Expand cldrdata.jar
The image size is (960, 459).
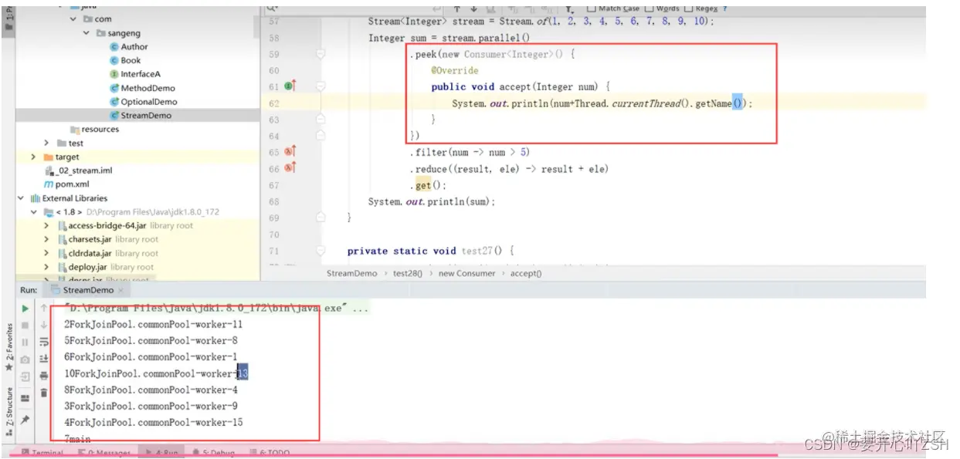click(x=46, y=254)
